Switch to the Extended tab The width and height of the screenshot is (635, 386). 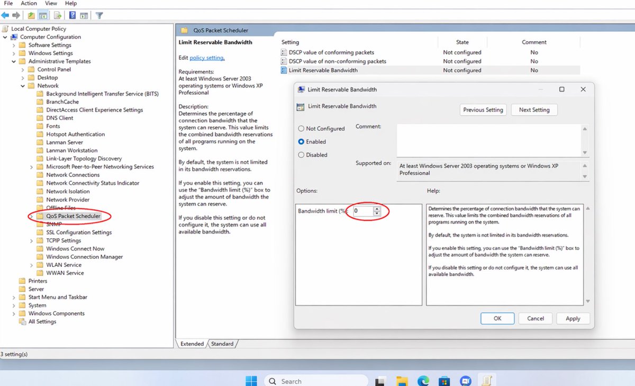click(192, 344)
